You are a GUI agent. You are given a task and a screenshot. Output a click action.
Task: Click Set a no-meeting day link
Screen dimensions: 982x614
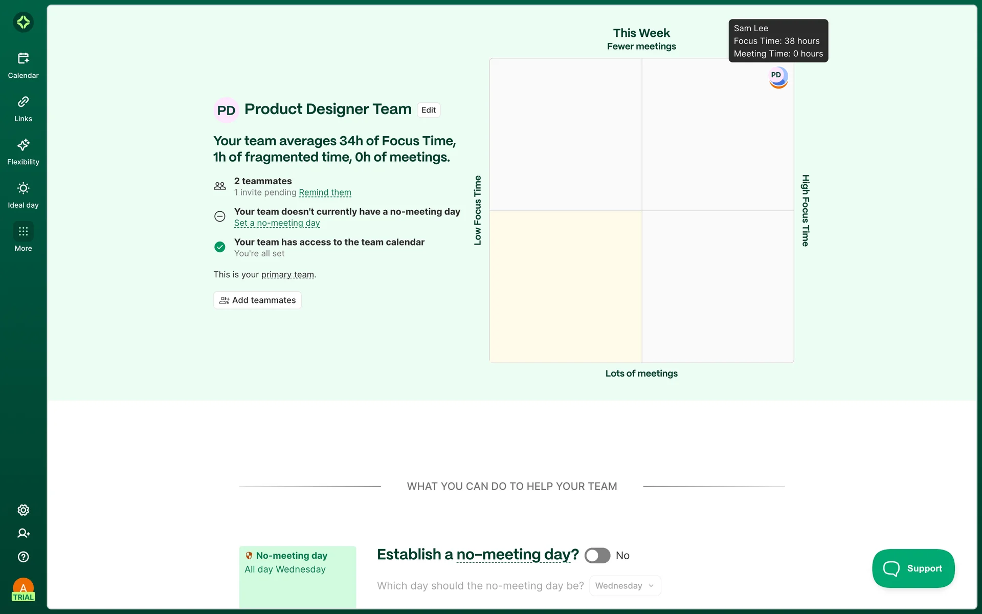pos(277,223)
